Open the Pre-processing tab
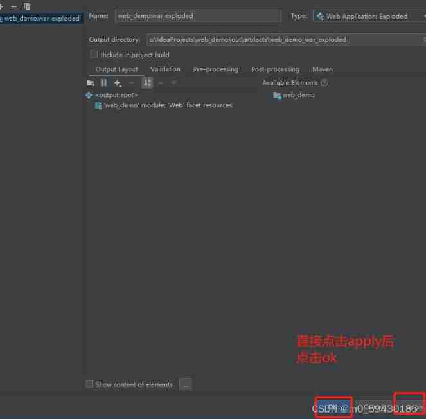The height and width of the screenshot is (419, 426). point(216,69)
